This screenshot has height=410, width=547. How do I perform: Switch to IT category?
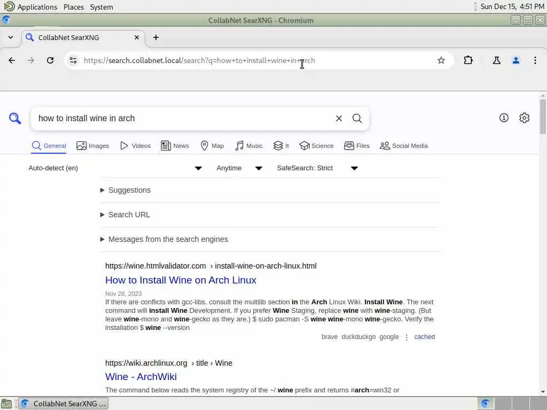coord(281,146)
